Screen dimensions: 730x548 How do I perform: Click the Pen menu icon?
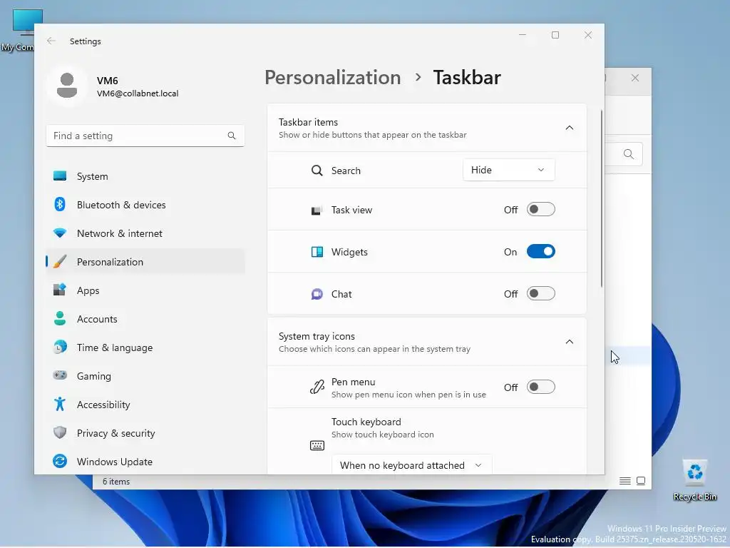317,387
